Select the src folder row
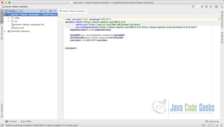224x127 pixels. (31, 21)
